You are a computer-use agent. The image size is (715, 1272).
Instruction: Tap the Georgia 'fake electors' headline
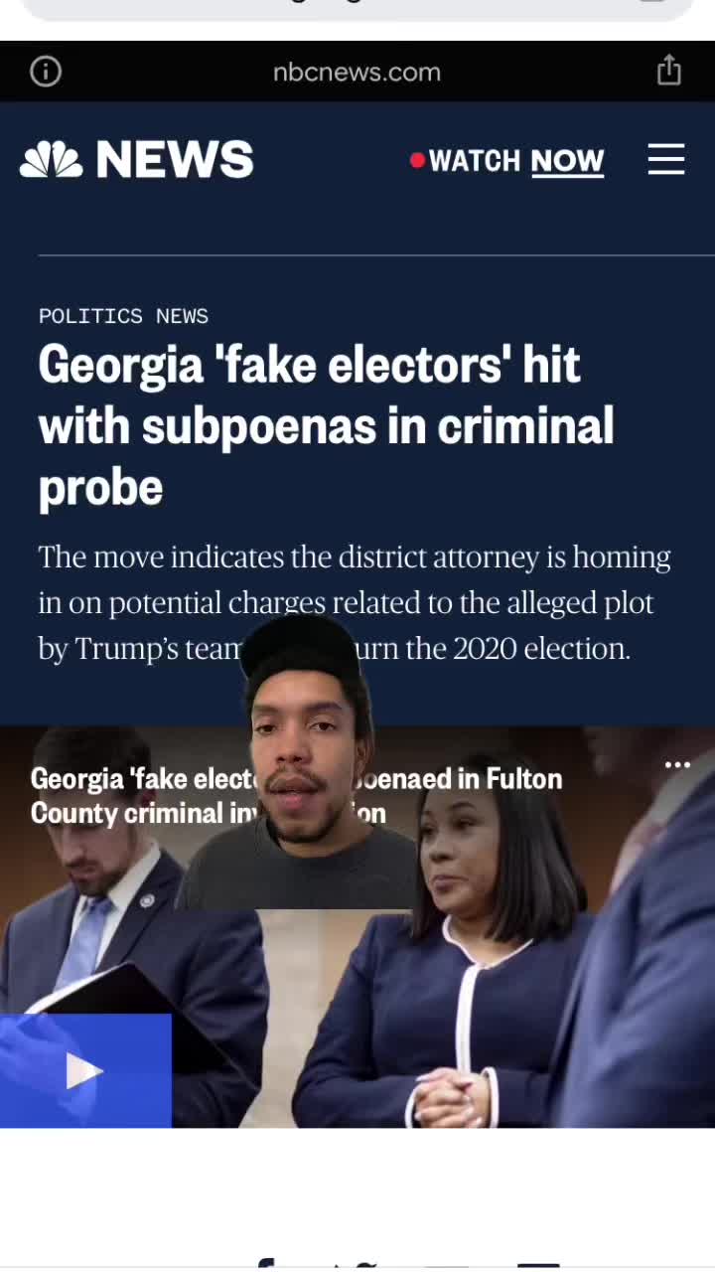(x=326, y=426)
